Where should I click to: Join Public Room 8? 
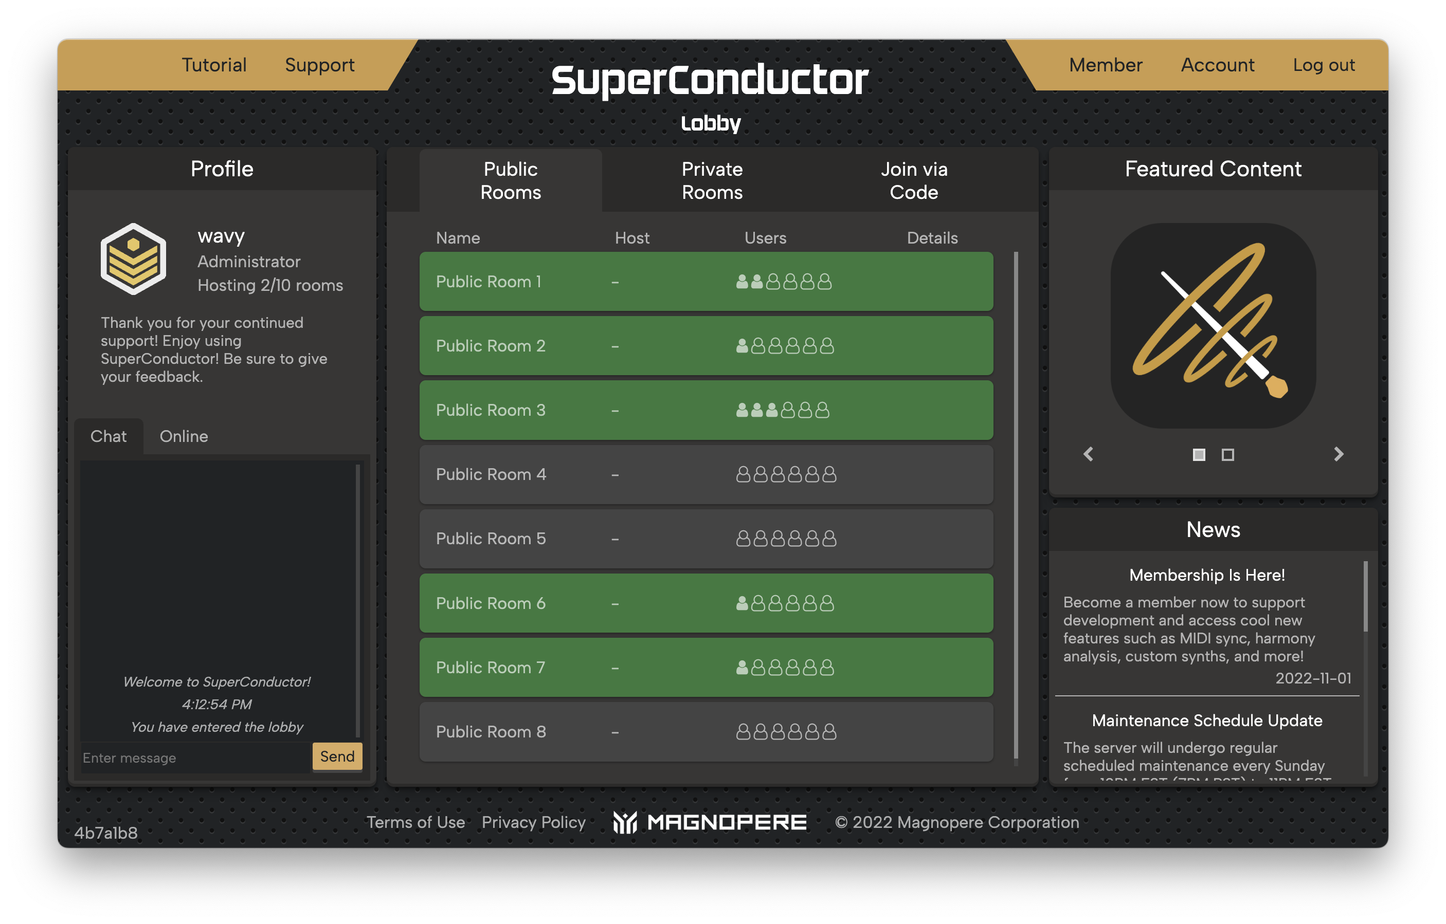click(706, 731)
